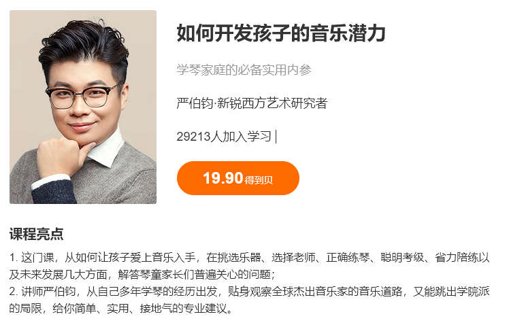Click the words 挑选乐器 in the highlights
Image resolution: width=507 pixels, height=325 pixels.
click(239, 258)
